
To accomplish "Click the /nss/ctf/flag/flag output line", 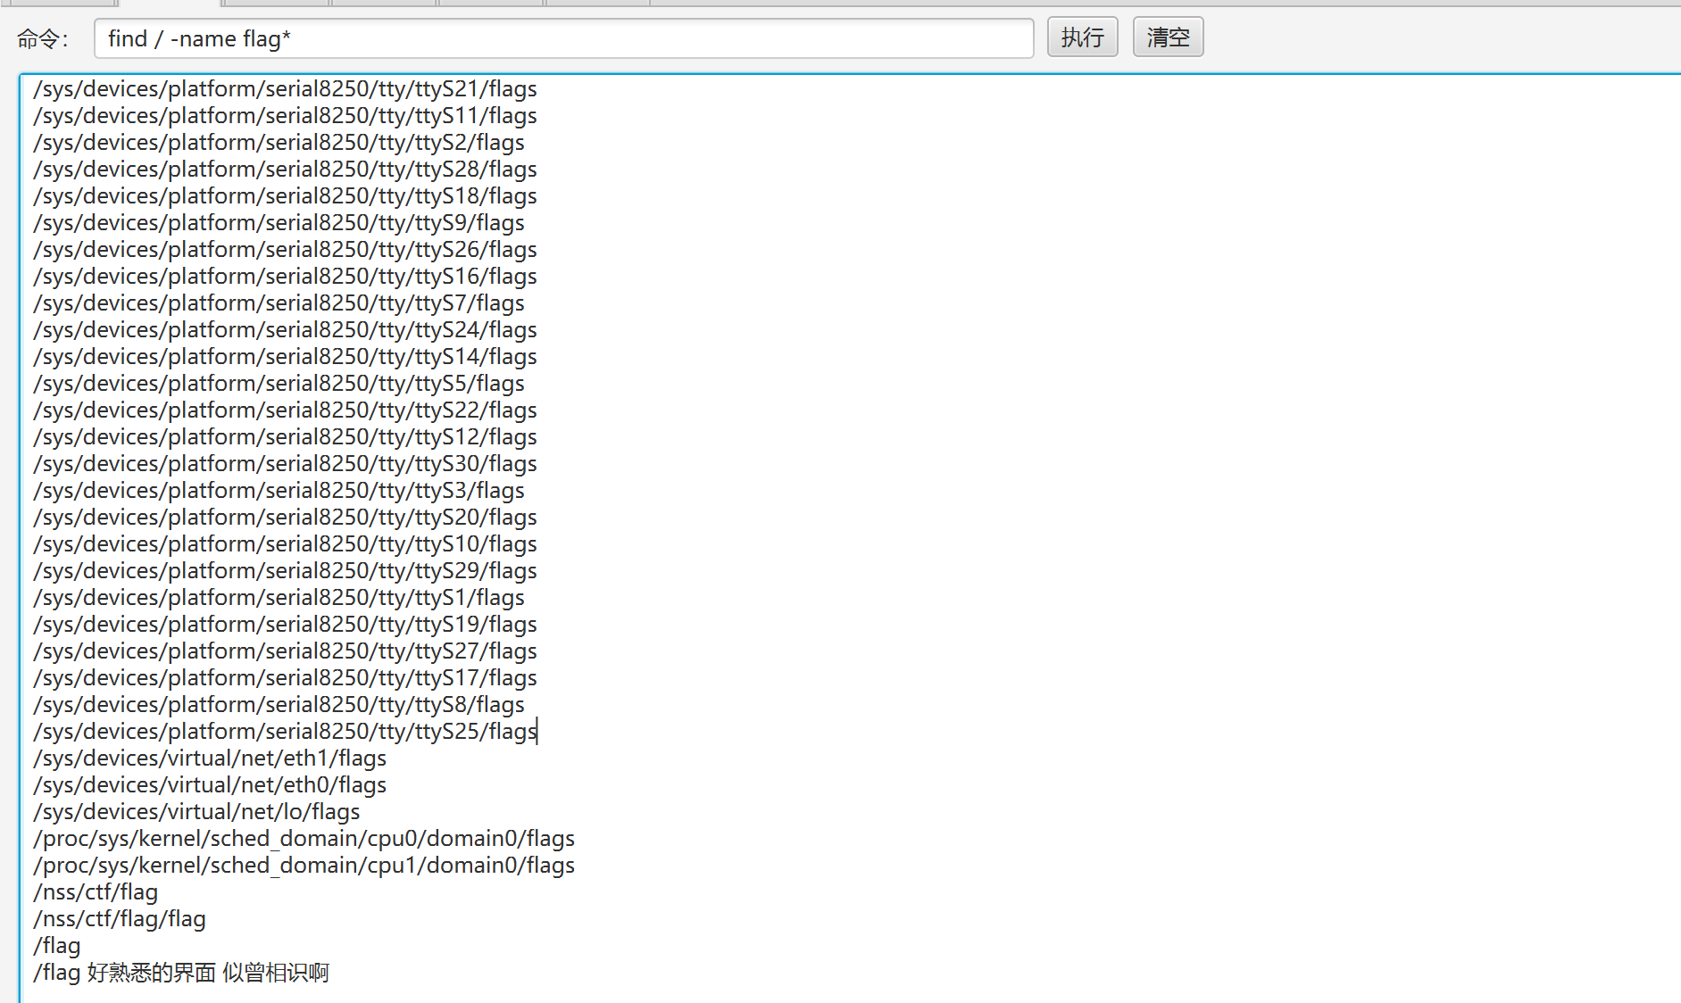I will (120, 919).
